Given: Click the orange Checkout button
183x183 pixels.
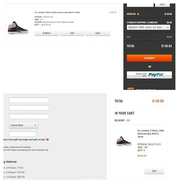Looking at the screenshot, I should (149, 58).
